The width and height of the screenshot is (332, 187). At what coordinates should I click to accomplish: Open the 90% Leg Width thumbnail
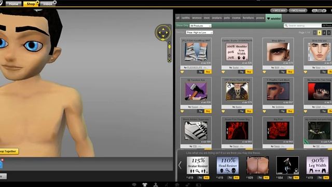[317, 165]
